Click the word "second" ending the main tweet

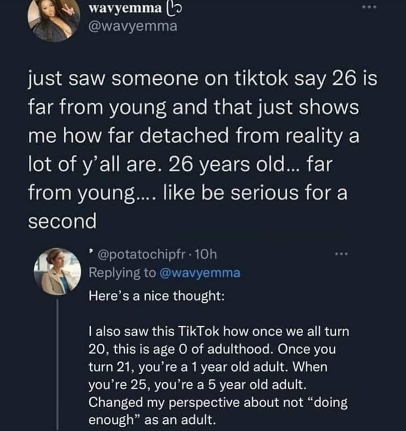tap(62, 221)
